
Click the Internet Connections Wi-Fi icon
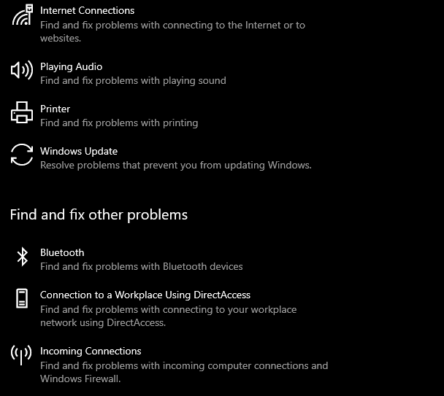[x=22, y=15]
